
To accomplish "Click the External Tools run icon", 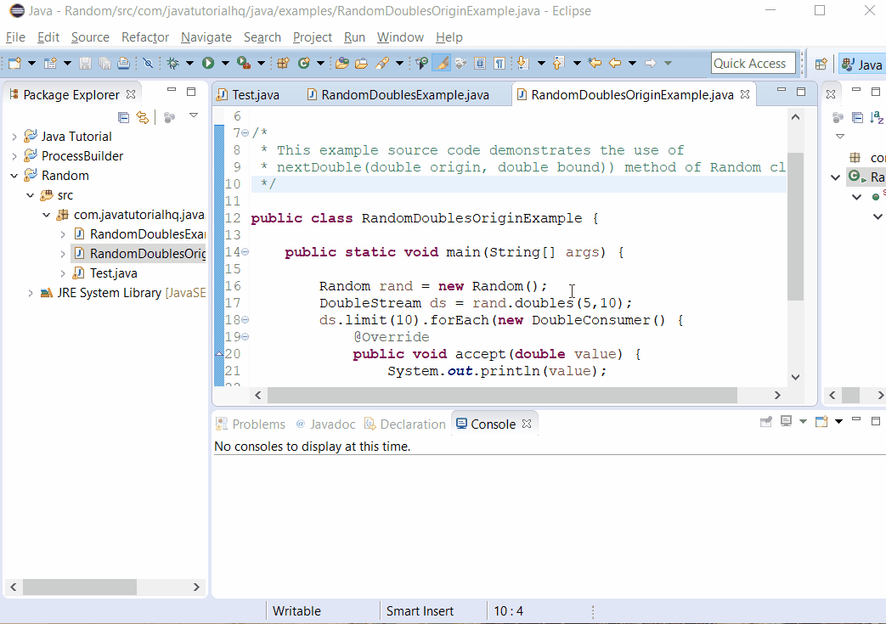I will [244, 63].
